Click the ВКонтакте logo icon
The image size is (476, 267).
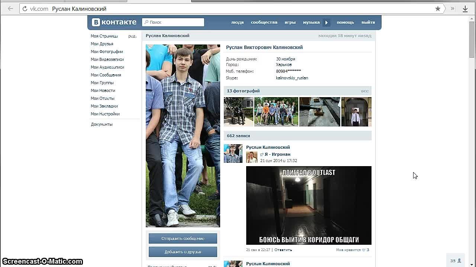pos(96,22)
